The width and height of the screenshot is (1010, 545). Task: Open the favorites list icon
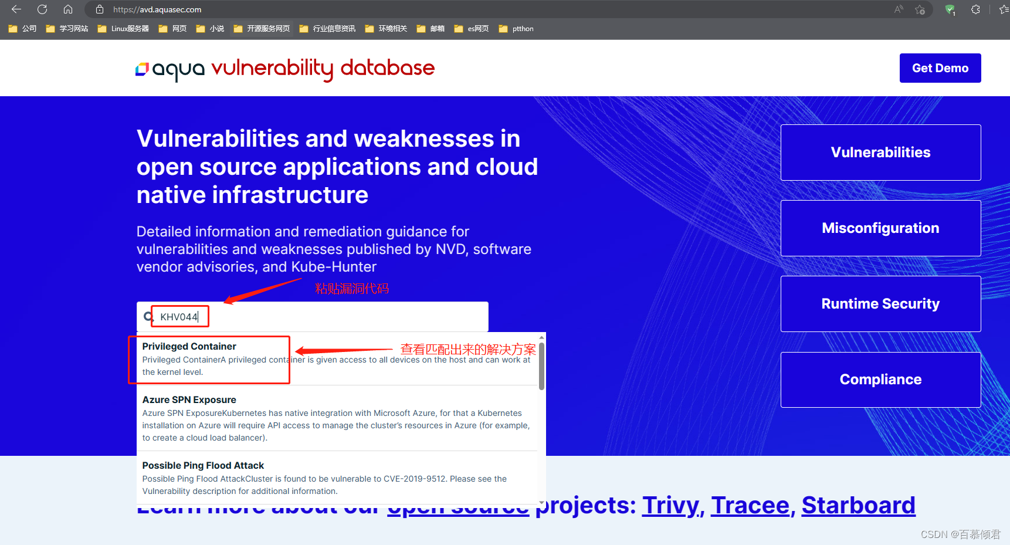pyautogui.click(x=1004, y=9)
